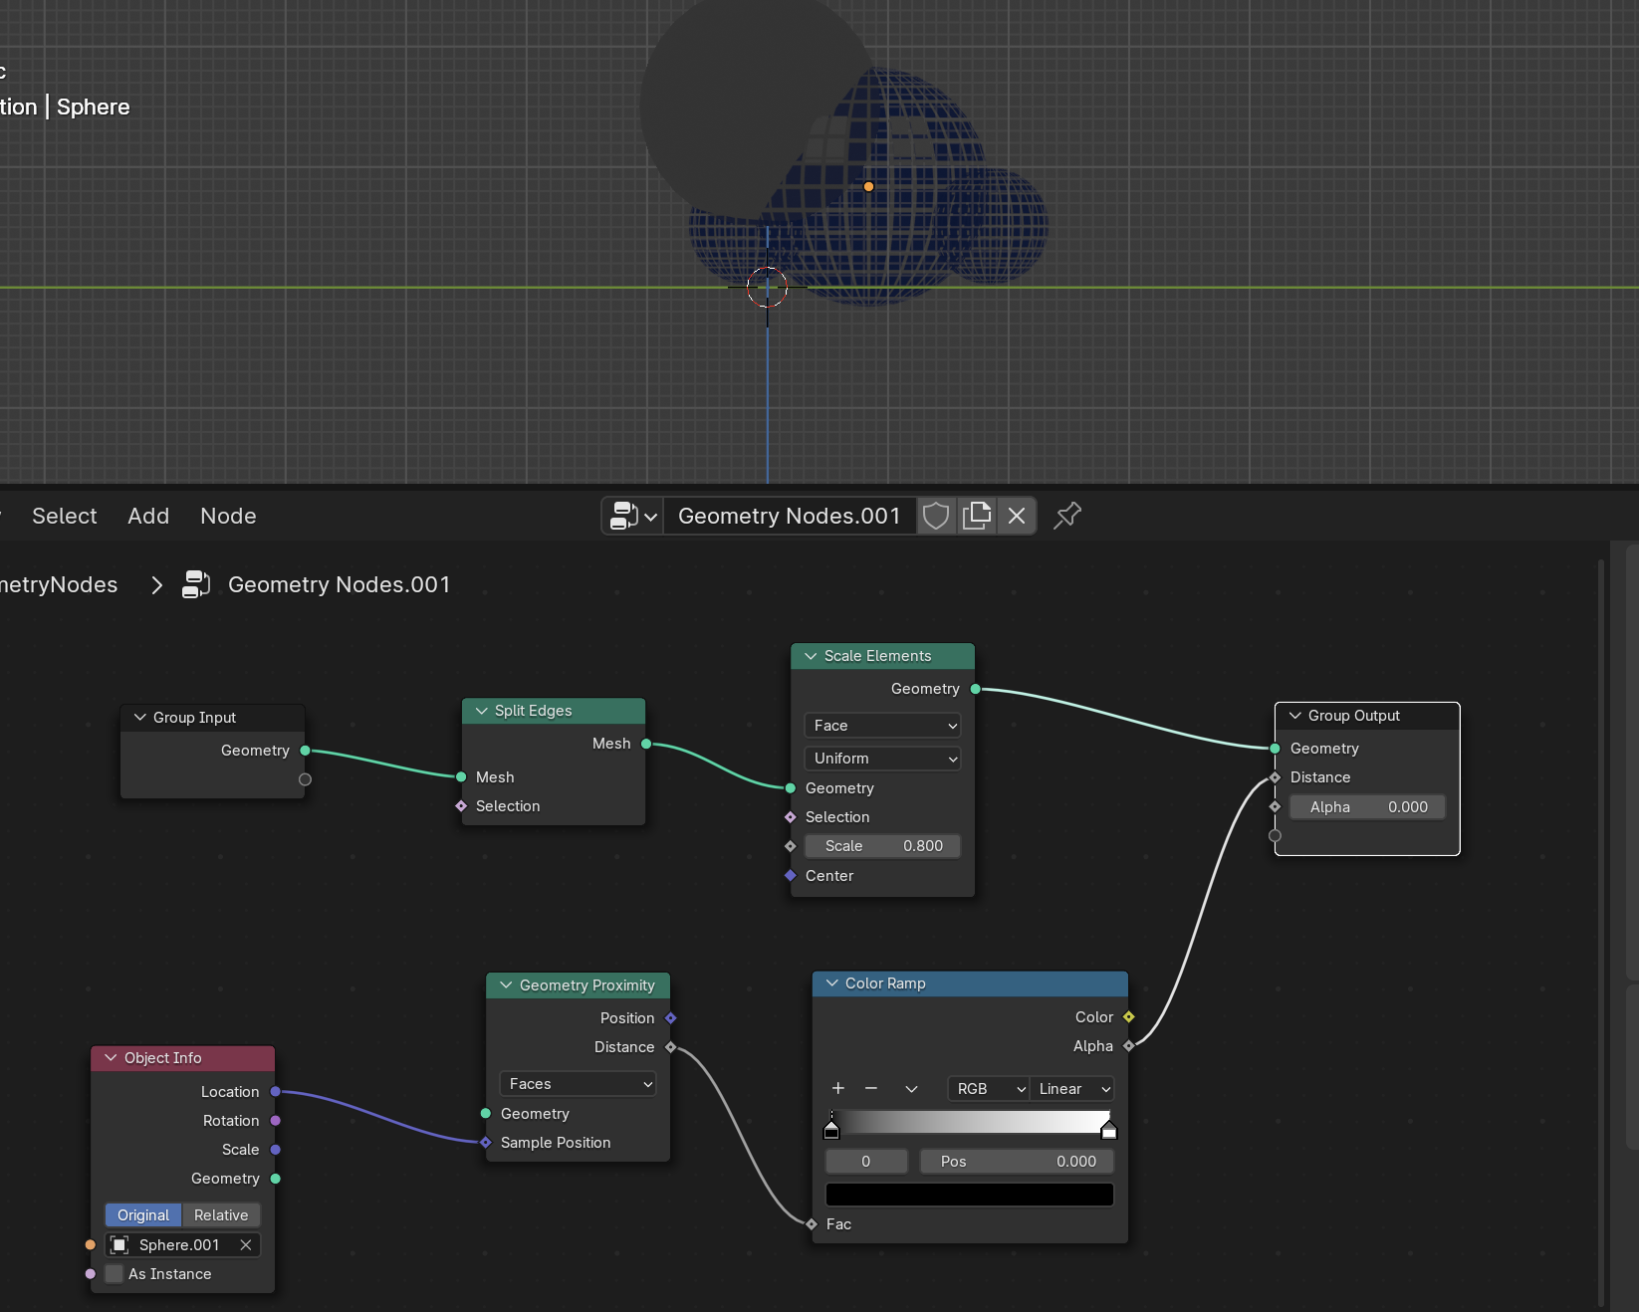Viewport: 1639px width, 1312px height.
Task: Click the black color swatch in Color Ramp
Action: point(969,1195)
